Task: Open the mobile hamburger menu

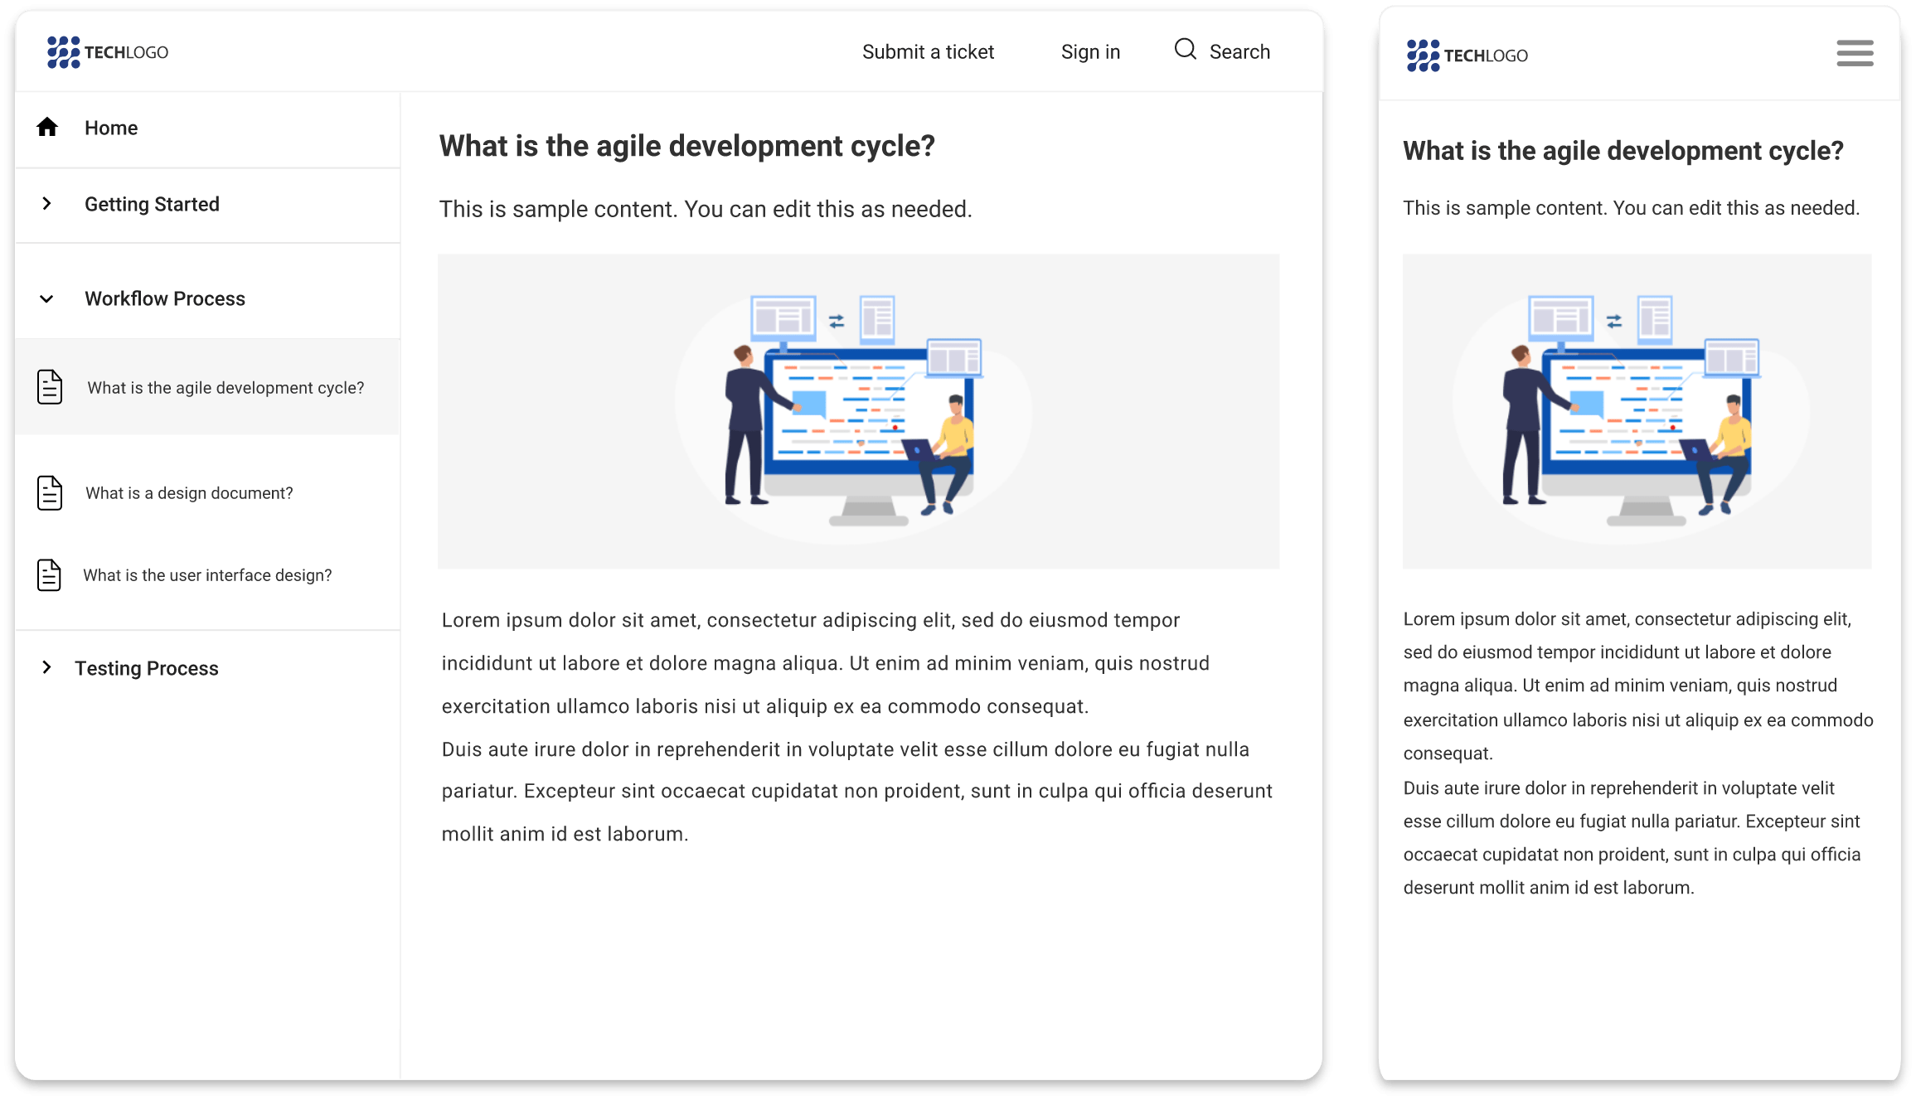Action: coord(1854,53)
